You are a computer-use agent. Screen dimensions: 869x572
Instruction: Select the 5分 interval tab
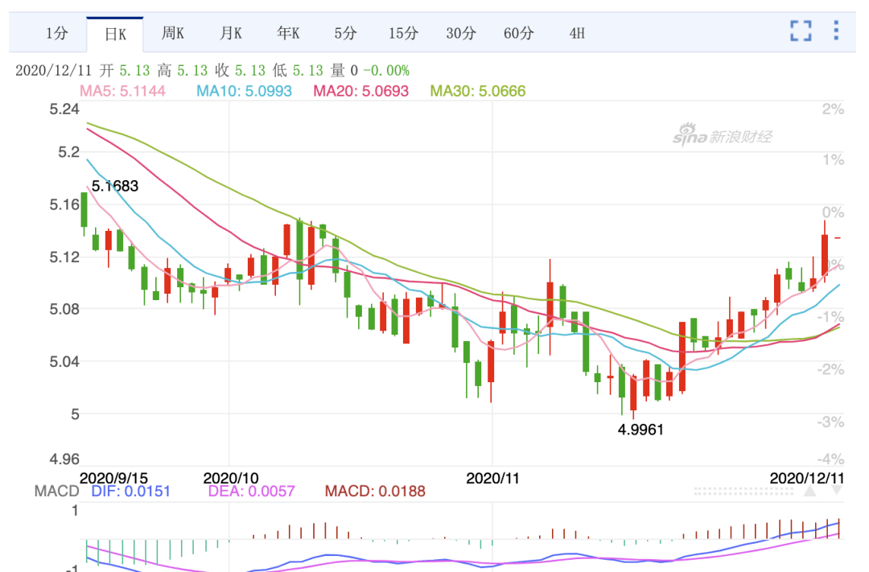click(x=345, y=33)
